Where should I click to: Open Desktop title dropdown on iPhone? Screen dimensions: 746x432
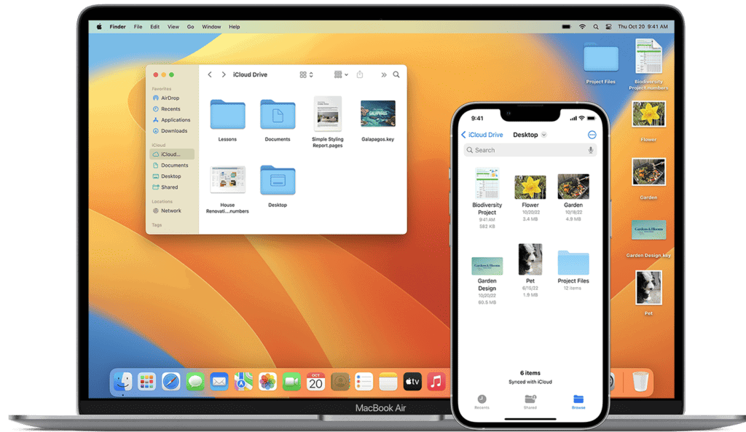coord(543,135)
